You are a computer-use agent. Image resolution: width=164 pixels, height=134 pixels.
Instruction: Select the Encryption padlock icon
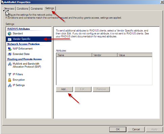coord(9,80)
